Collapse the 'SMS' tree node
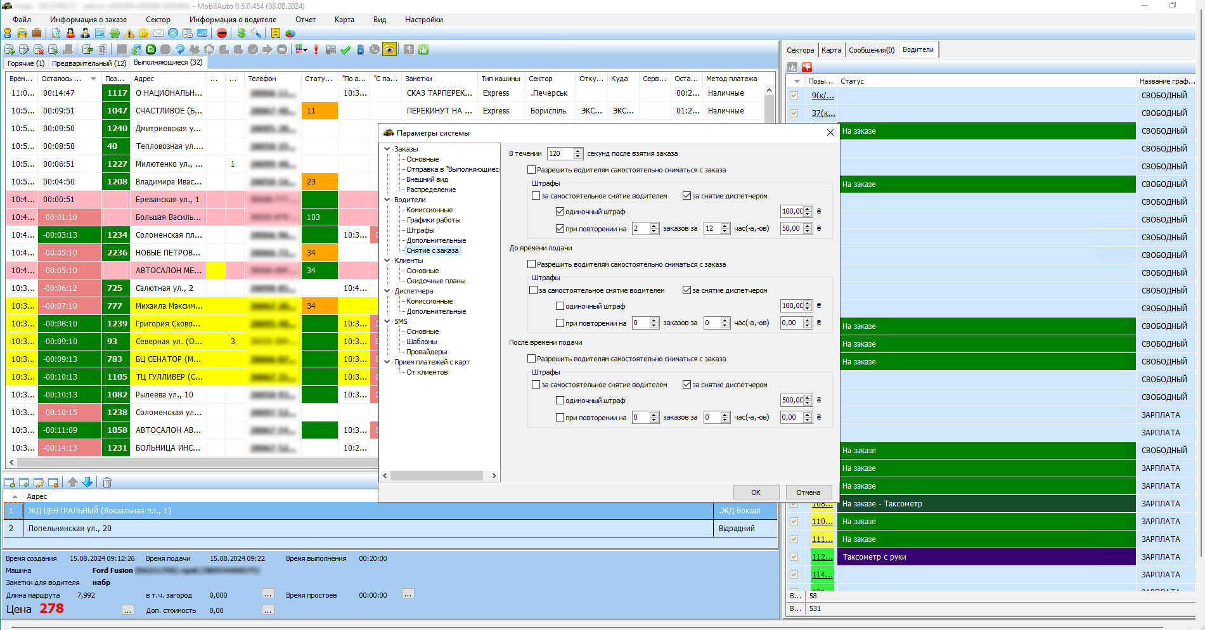The width and height of the screenshot is (1205, 630). 387,321
